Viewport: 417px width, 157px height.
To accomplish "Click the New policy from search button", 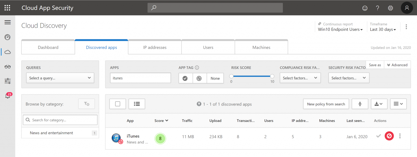I will [x=326, y=104].
